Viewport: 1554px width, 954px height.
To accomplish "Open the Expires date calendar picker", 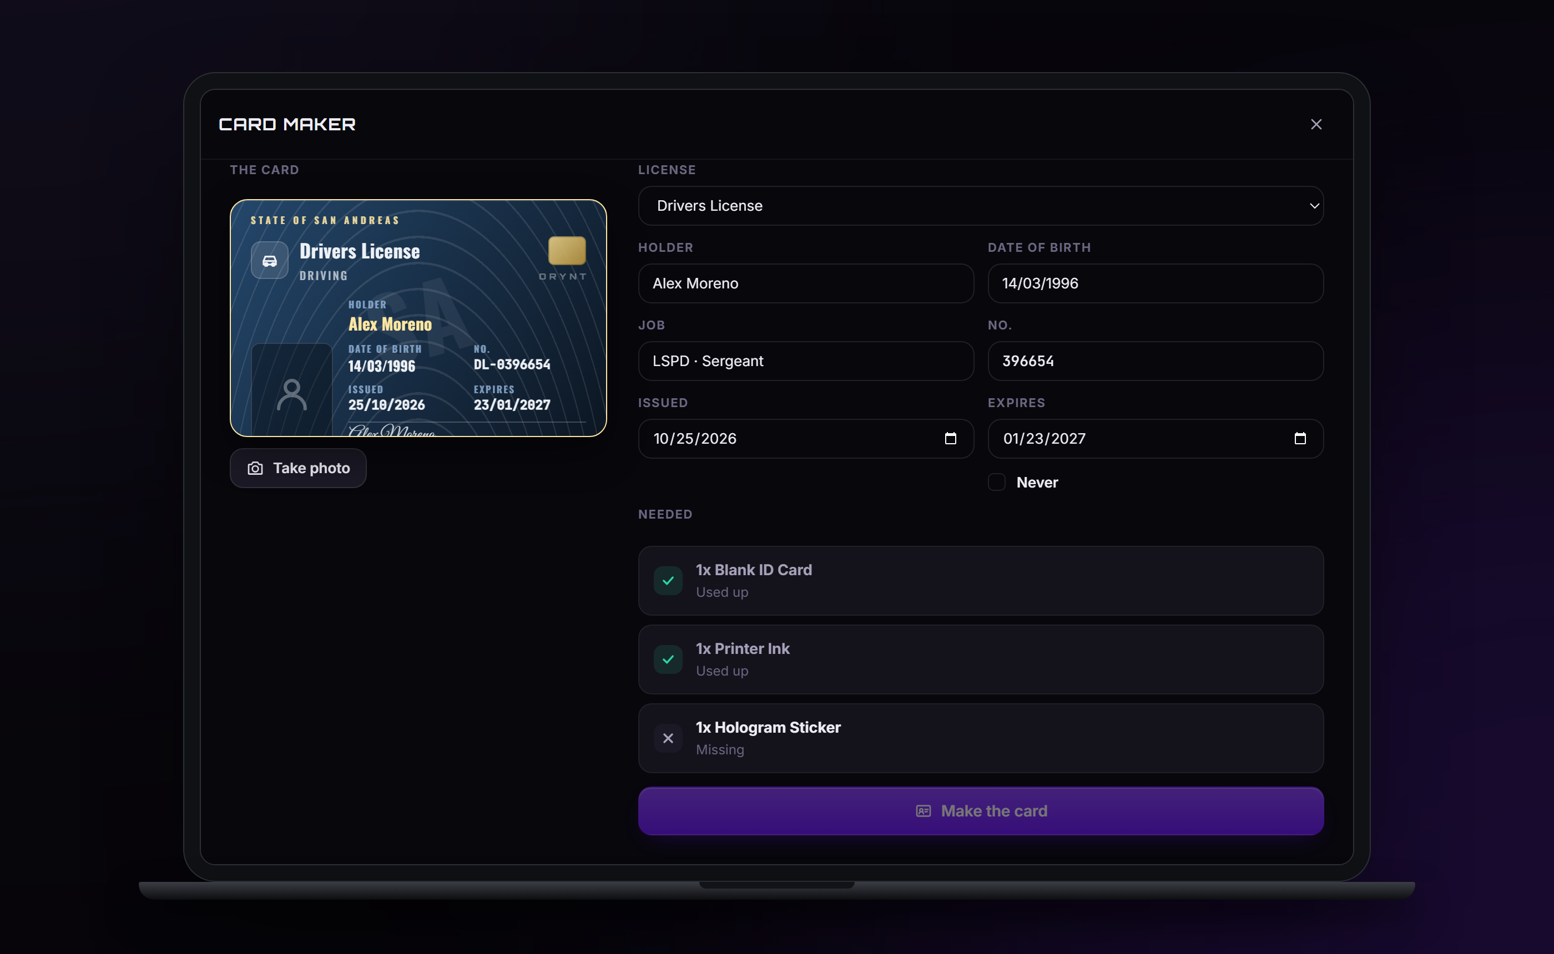I will (x=1300, y=439).
